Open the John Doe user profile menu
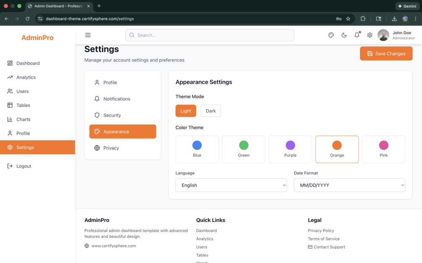422x263 pixels. 396,35
